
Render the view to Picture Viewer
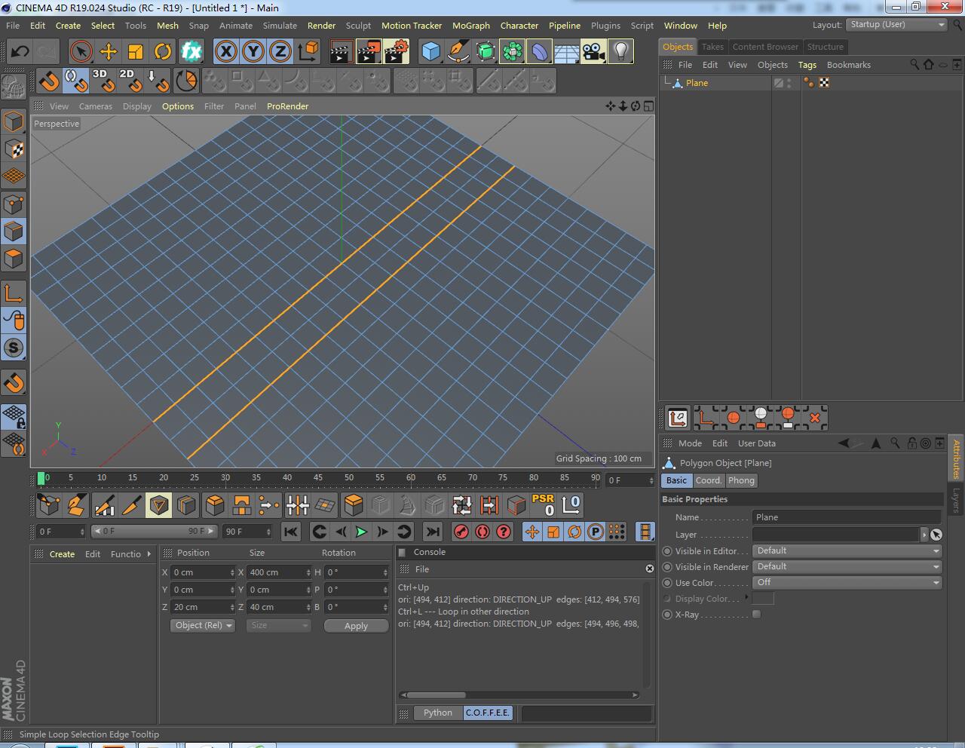click(368, 51)
